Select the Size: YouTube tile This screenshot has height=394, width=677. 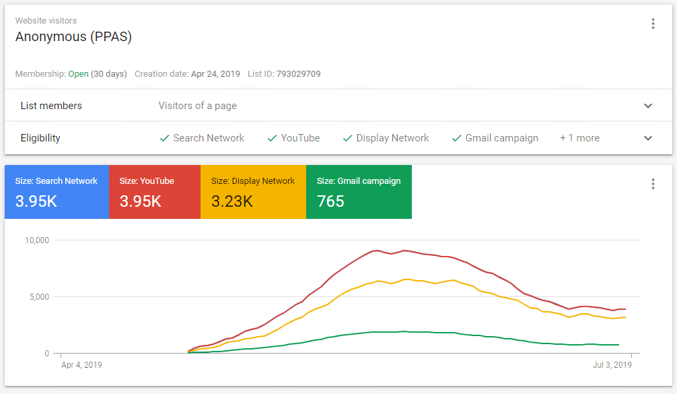pyautogui.click(x=154, y=192)
